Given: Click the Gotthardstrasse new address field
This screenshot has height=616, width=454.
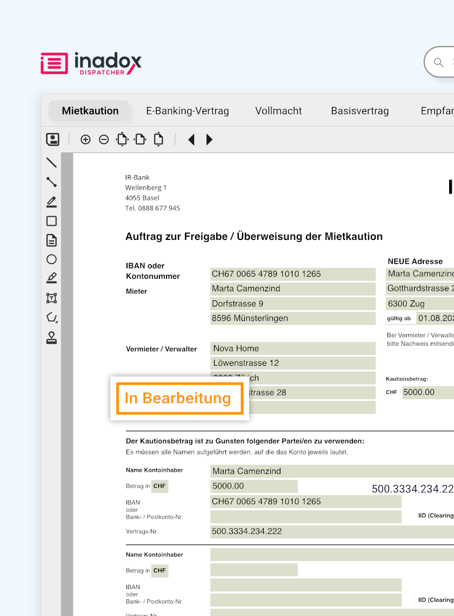Looking at the screenshot, I should point(420,289).
